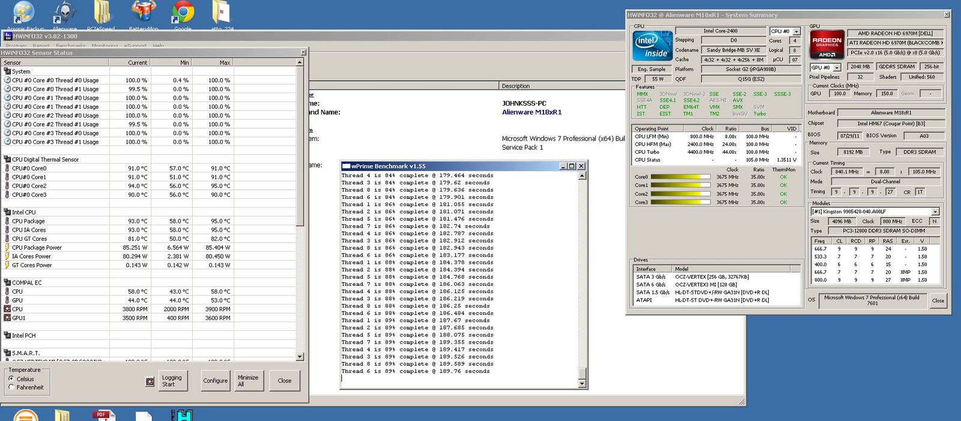Click the HWiNFO32 v3.82-1300 title bar icon

[8, 37]
